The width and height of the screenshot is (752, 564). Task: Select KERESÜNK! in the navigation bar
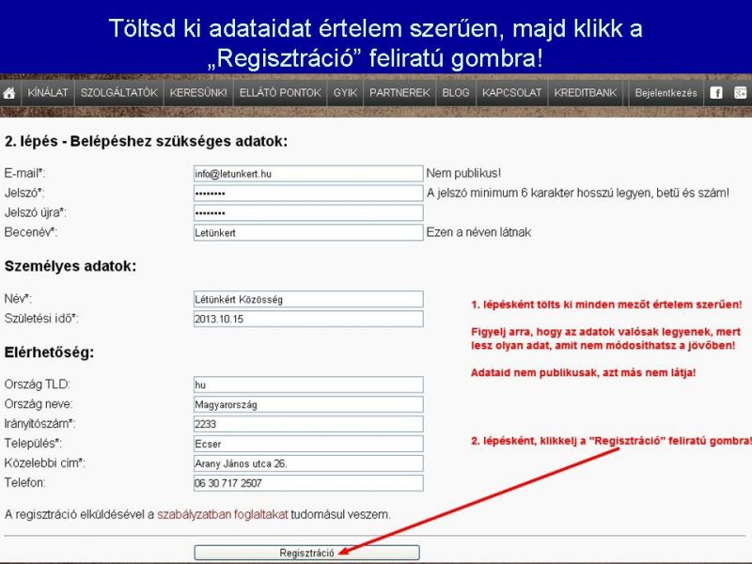tap(198, 92)
